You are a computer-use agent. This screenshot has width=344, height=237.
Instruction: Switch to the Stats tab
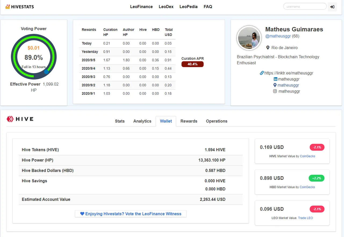point(120,121)
